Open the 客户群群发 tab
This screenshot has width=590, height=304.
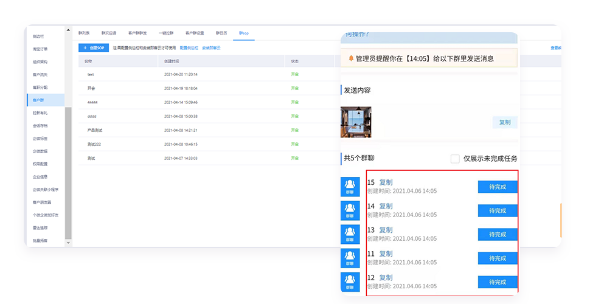click(137, 33)
